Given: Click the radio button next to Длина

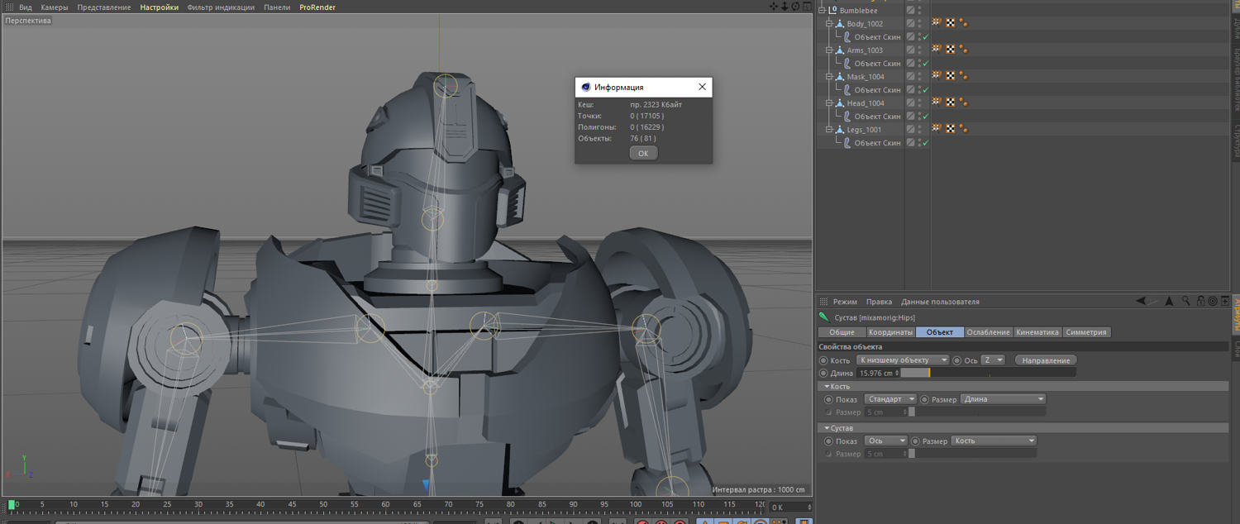Looking at the screenshot, I should [823, 374].
